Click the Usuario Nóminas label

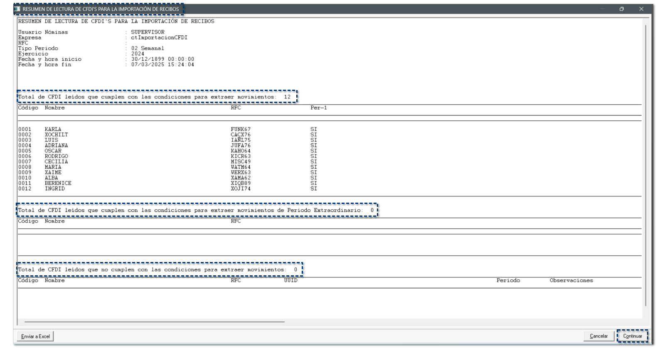(x=43, y=32)
